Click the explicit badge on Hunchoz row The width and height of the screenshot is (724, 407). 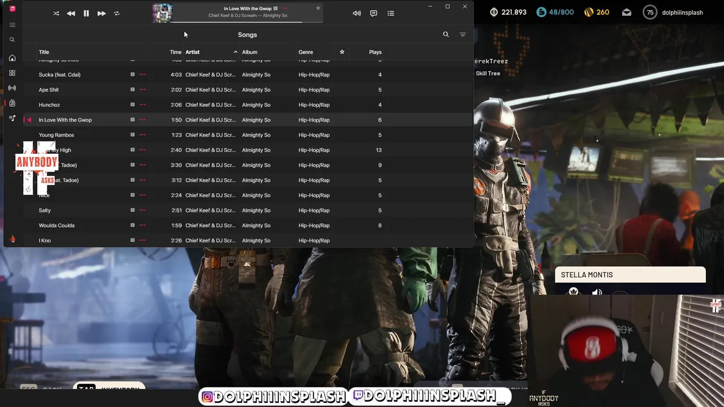click(132, 105)
